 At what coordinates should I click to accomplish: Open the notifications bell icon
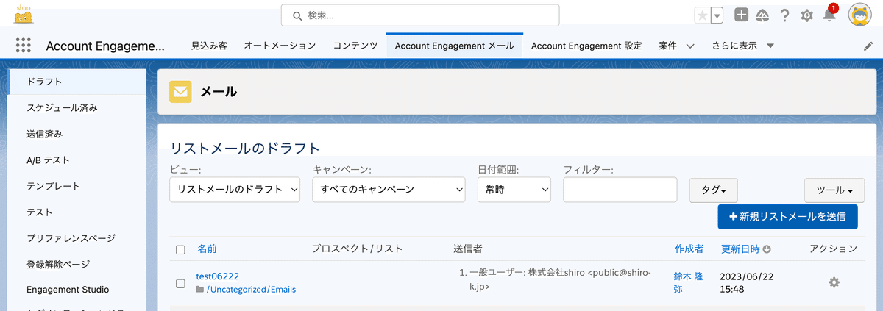(x=829, y=15)
